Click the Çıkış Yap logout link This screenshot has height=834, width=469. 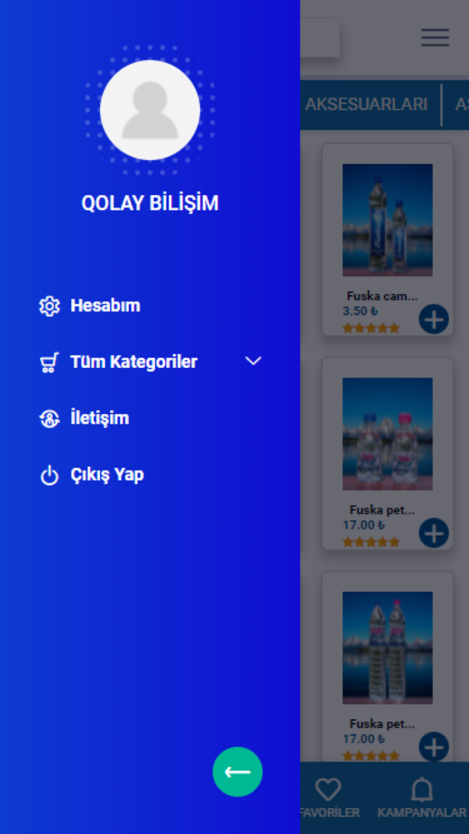[107, 475]
